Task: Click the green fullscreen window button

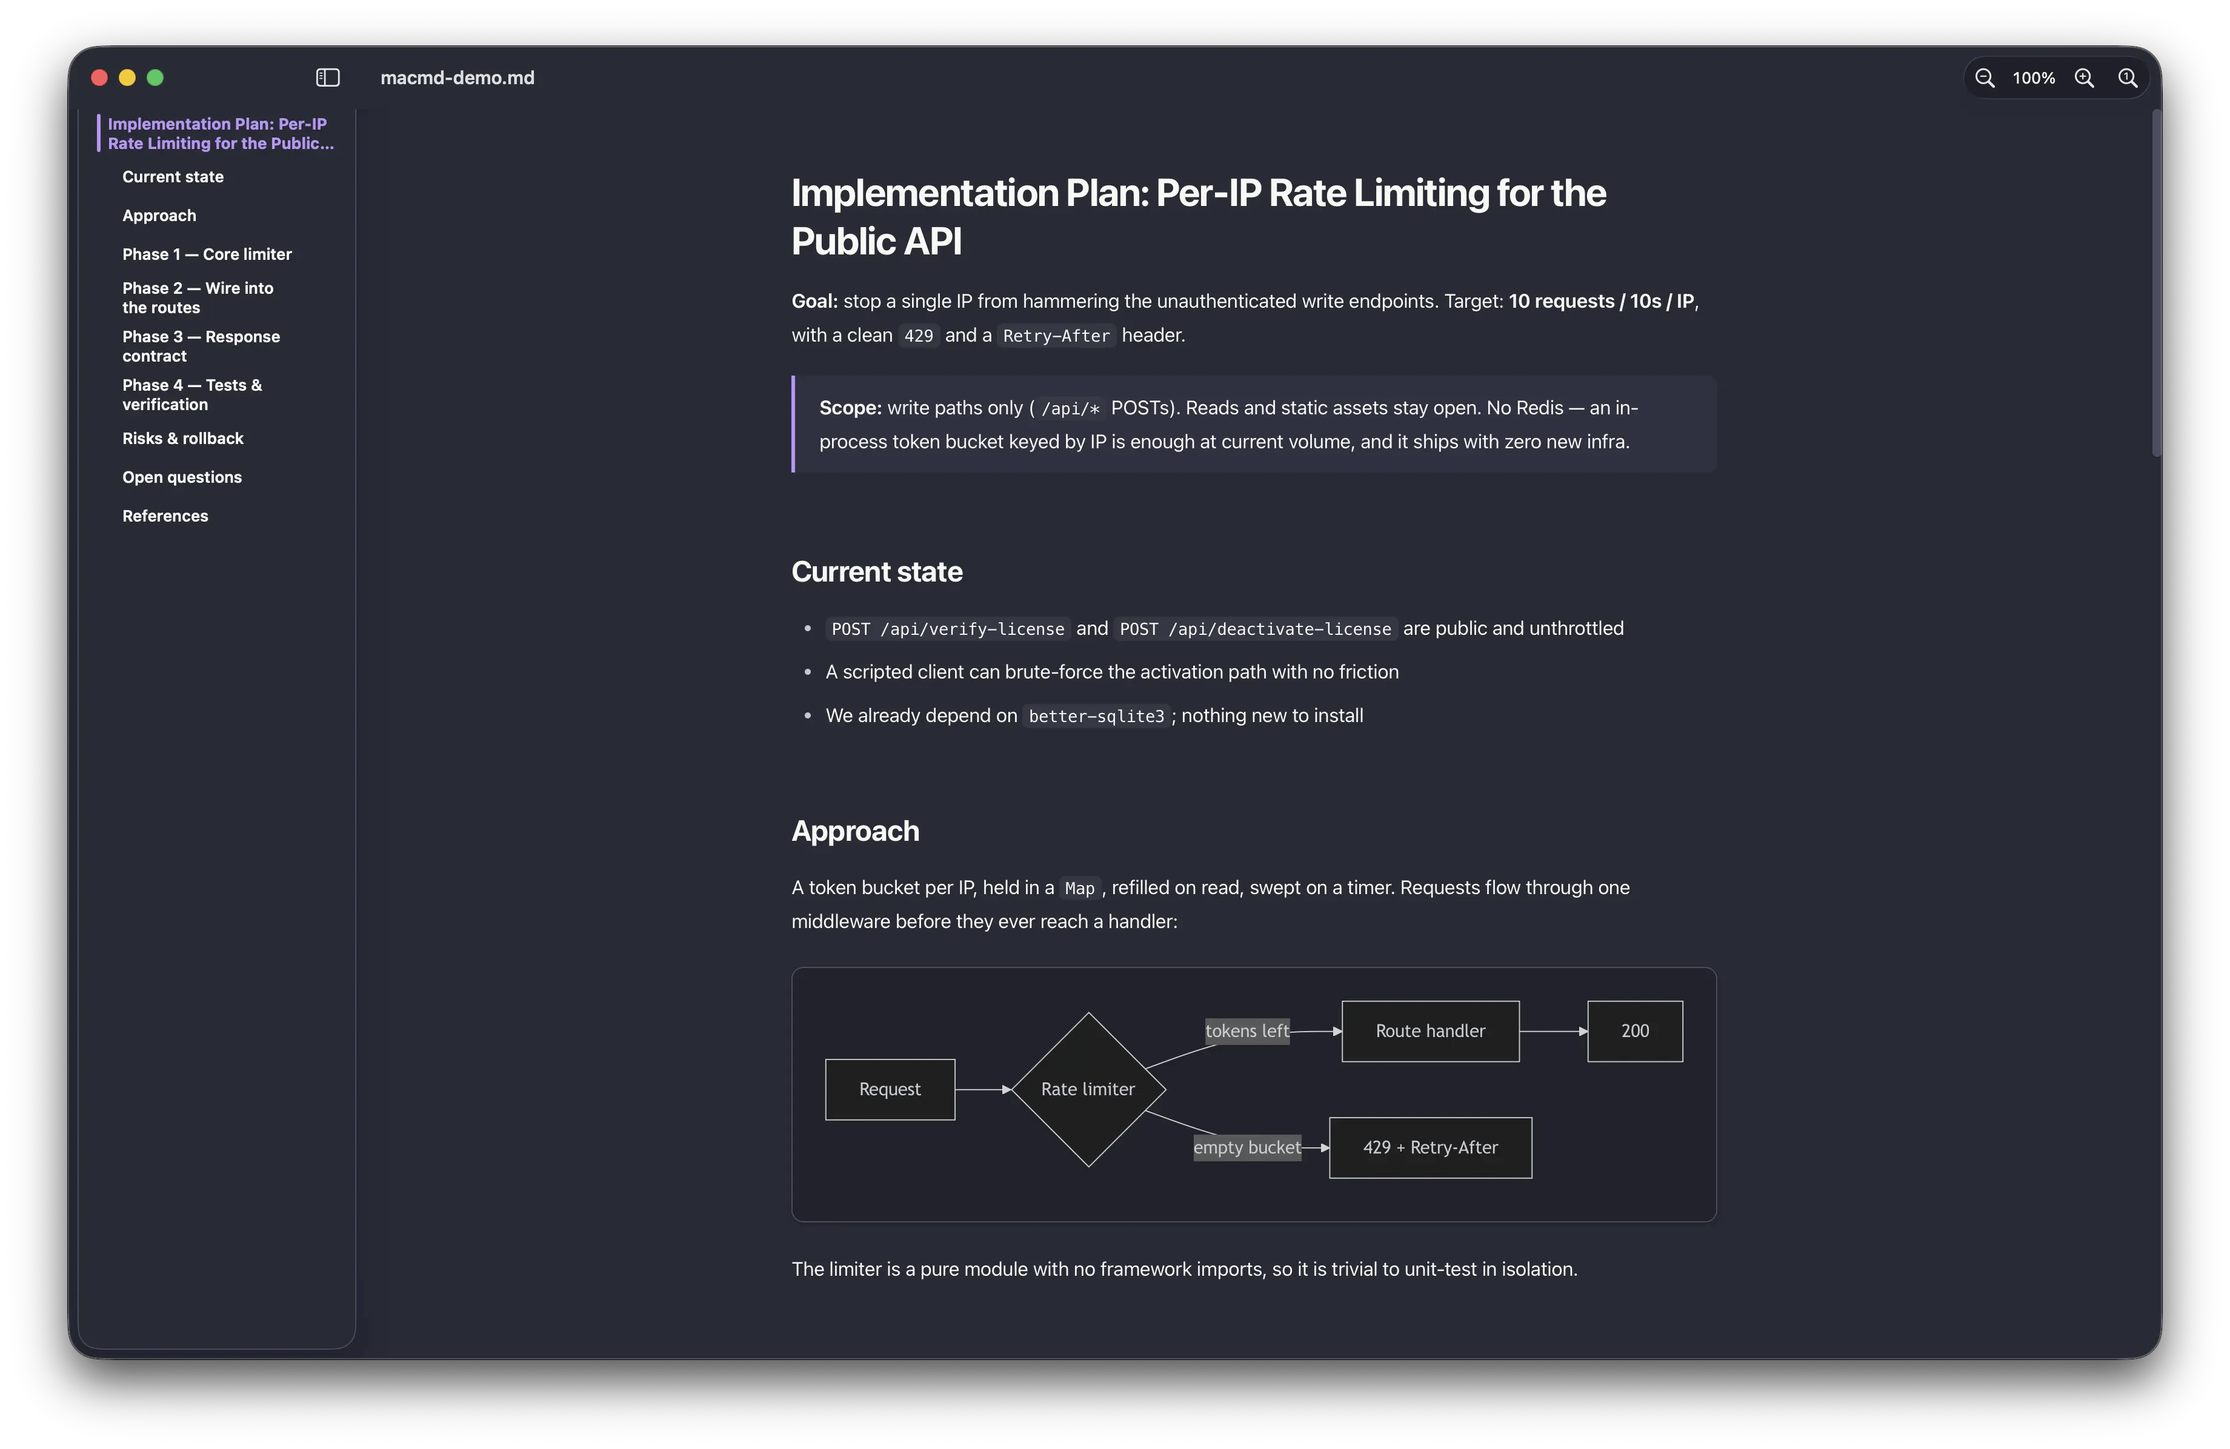Action: point(156,78)
